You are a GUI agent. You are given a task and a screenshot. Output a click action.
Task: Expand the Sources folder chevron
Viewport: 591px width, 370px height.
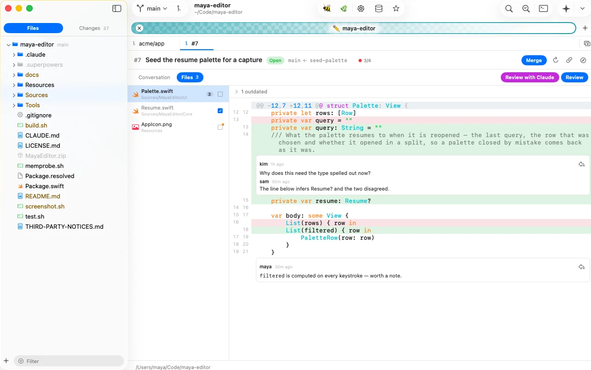click(x=14, y=95)
